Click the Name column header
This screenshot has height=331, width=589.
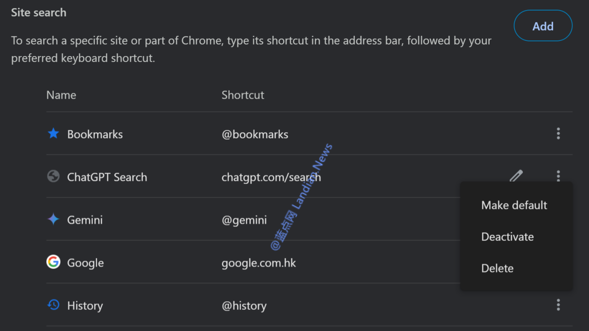click(61, 95)
